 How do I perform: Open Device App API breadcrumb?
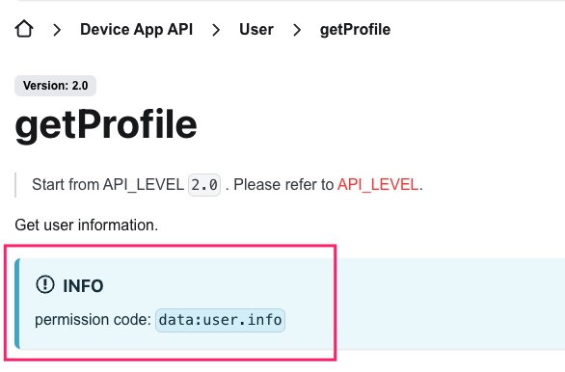[137, 29]
